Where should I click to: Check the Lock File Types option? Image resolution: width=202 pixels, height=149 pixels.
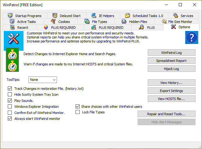point(78,112)
